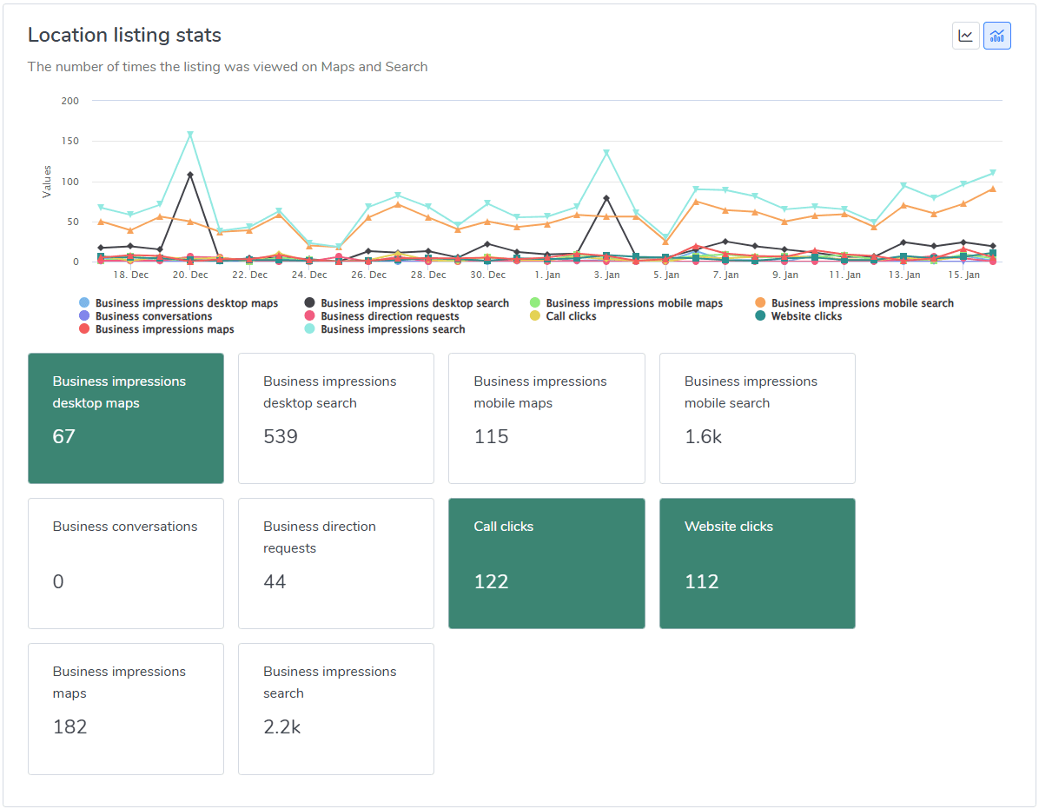Click the 'Location listing stats' heading

pyautogui.click(x=124, y=35)
